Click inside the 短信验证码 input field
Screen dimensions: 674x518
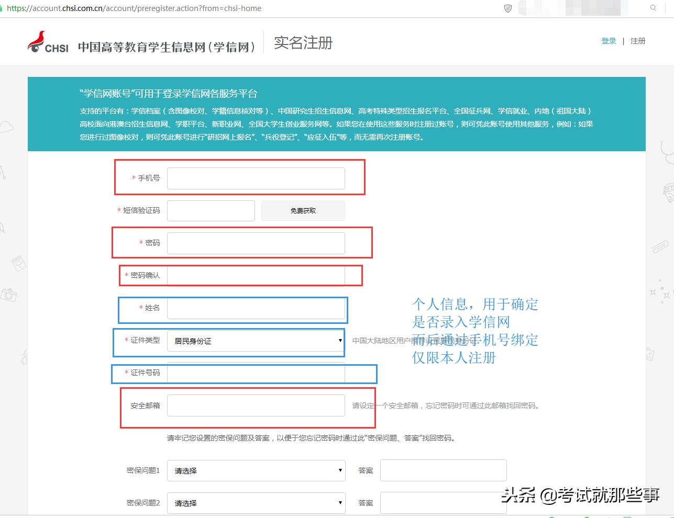tap(210, 210)
